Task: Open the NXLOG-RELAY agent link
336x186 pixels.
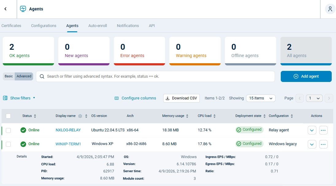Action: click(68, 130)
